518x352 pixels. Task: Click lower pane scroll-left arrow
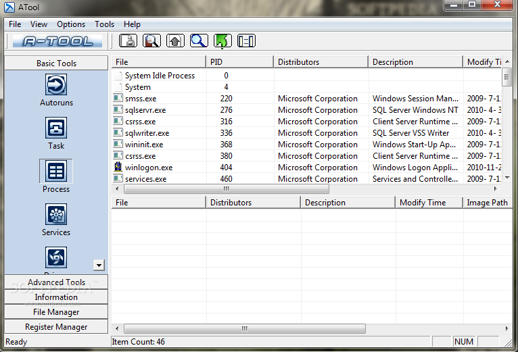point(117,328)
